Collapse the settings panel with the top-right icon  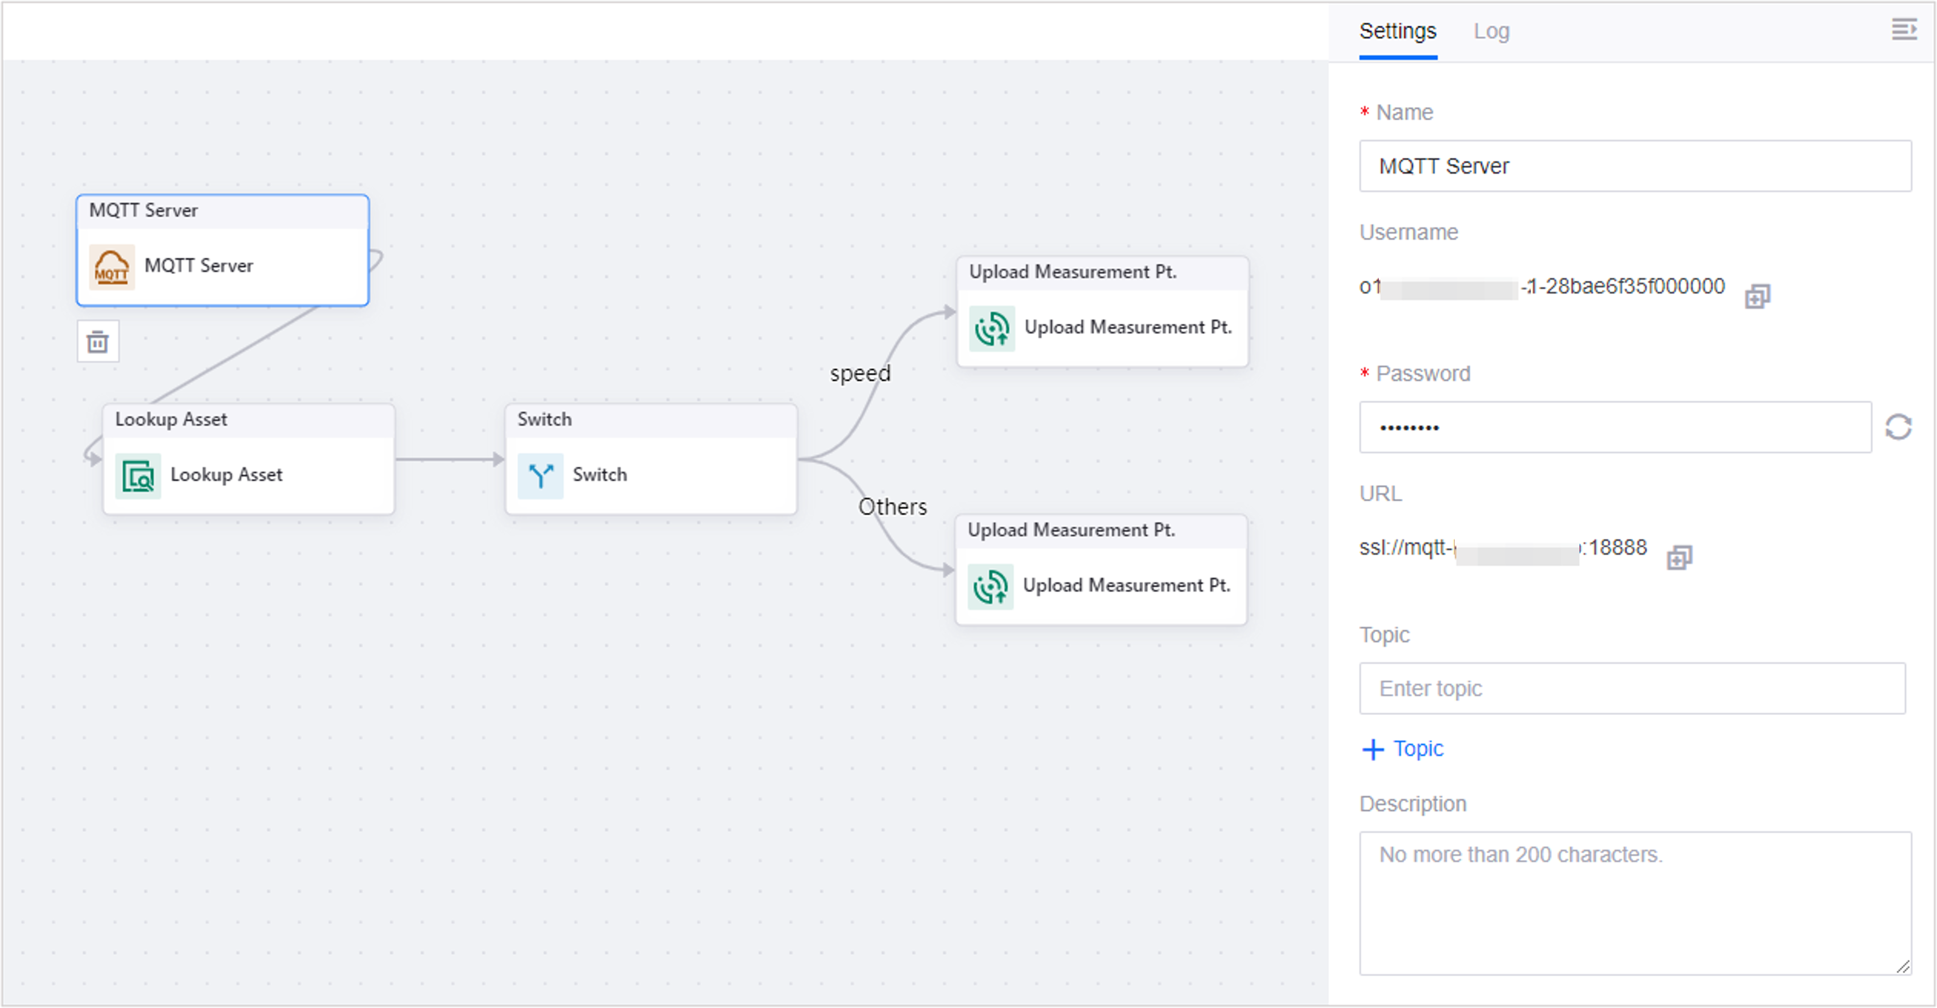point(1905,30)
